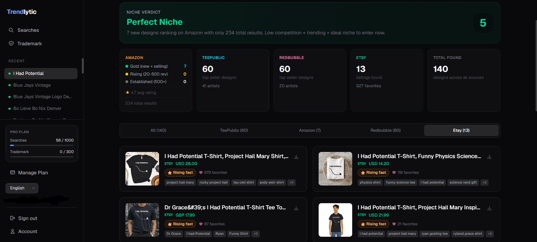Click the Funny Shirt tag
The height and width of the screenshot is (242, 537).
coord(239,234)
